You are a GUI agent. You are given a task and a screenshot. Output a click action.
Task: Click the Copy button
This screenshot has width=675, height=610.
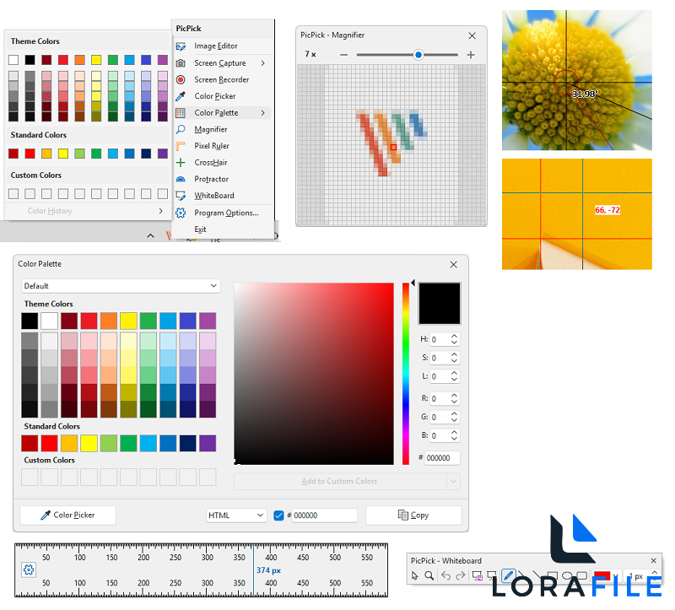pos(413,516)
